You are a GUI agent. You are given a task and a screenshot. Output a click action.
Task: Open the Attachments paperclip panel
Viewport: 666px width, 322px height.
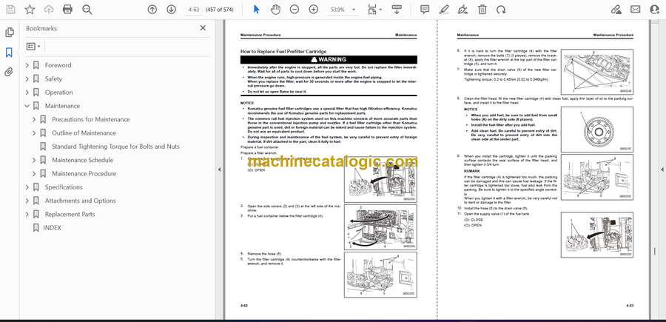click(x=9, y=72)
